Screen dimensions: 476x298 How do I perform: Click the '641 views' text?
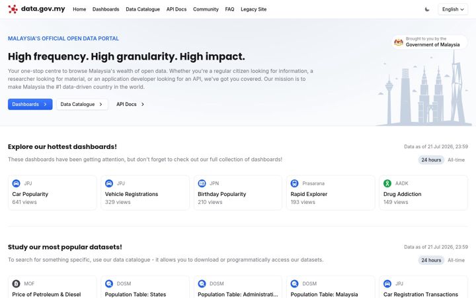click(24, 202)
